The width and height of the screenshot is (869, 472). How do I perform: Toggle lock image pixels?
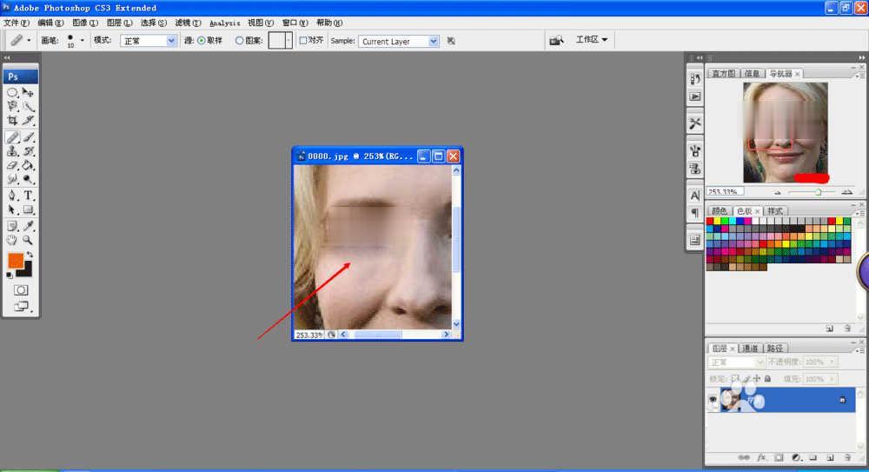pos(746,379)
